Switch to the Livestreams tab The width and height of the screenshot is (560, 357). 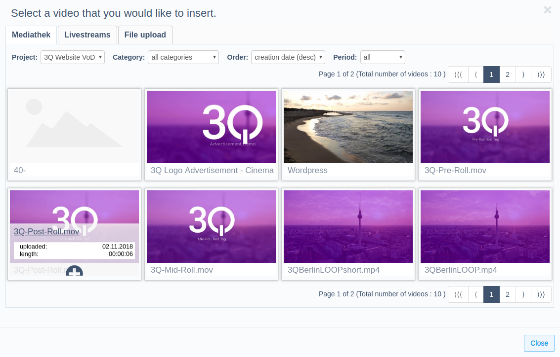87,35
